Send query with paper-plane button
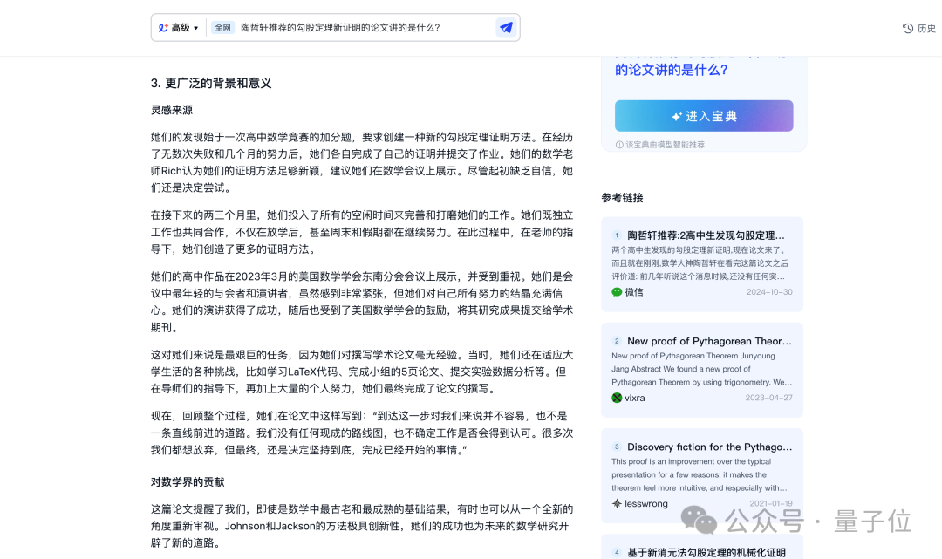The width and height of the screenshot is (942, 559). pos(506,28)
